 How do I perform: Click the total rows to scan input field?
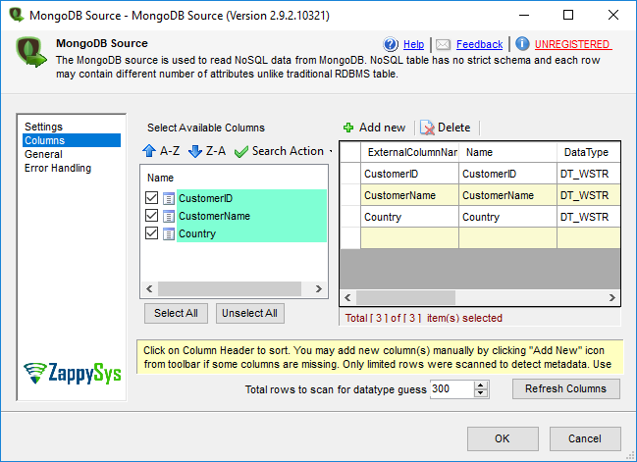(451, 389)
